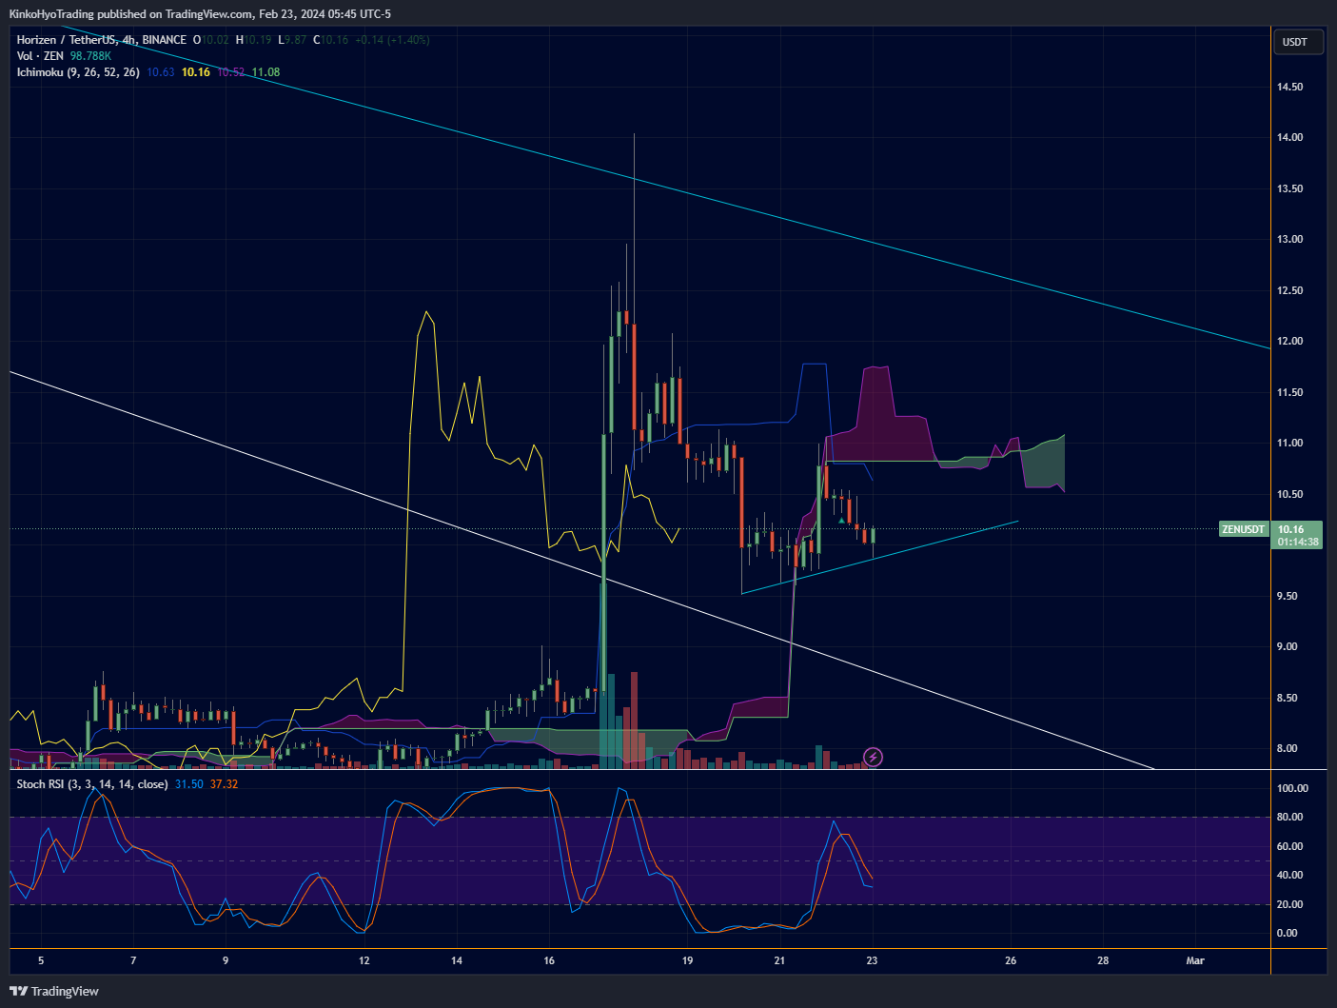Click the 40.00 Stoch RSI axis label
The image size is (1337, 1008).
pyautogui.click(x=1290, y=875)
